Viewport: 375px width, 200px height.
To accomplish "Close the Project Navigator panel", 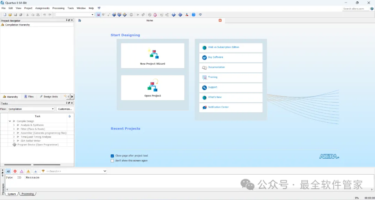I will click(72, 20).
